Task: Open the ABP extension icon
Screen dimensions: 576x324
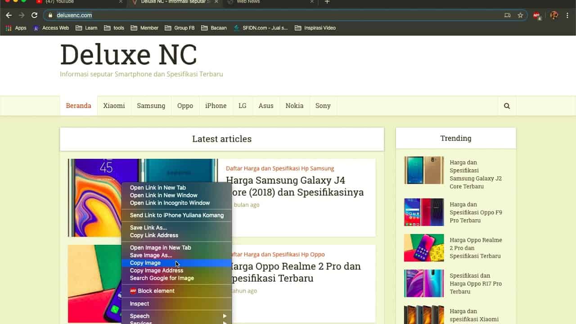Action: click(536, 15)
